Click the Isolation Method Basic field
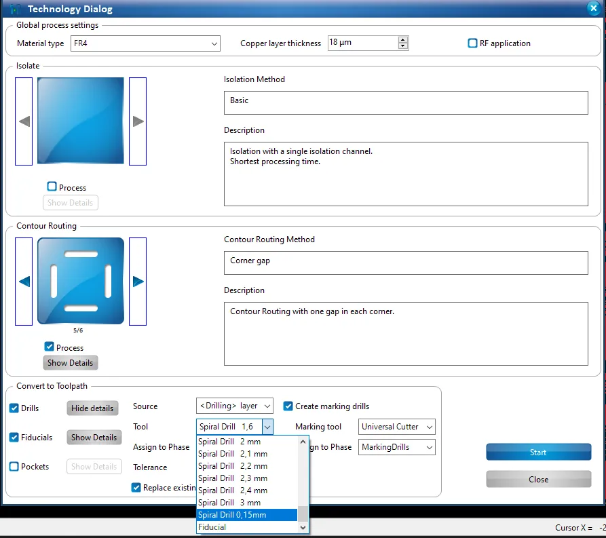 406,103
